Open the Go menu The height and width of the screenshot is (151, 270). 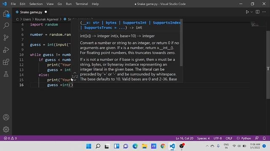pyautogui.click(x=59, y=4)
